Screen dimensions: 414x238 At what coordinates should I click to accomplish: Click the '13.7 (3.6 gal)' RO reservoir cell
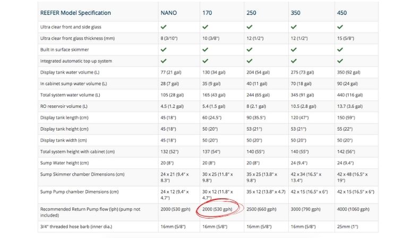(350, 106)
